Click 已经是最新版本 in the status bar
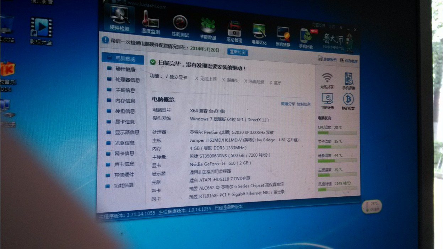The image size is (443, 249). point(229,207)
